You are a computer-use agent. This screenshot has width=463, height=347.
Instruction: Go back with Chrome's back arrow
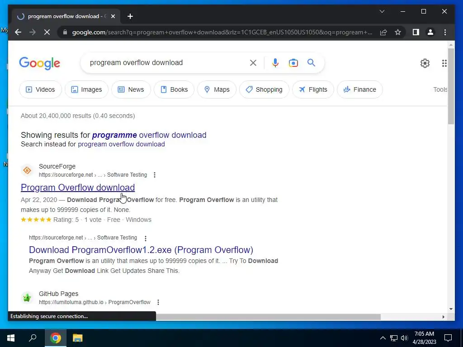(18, 32)
